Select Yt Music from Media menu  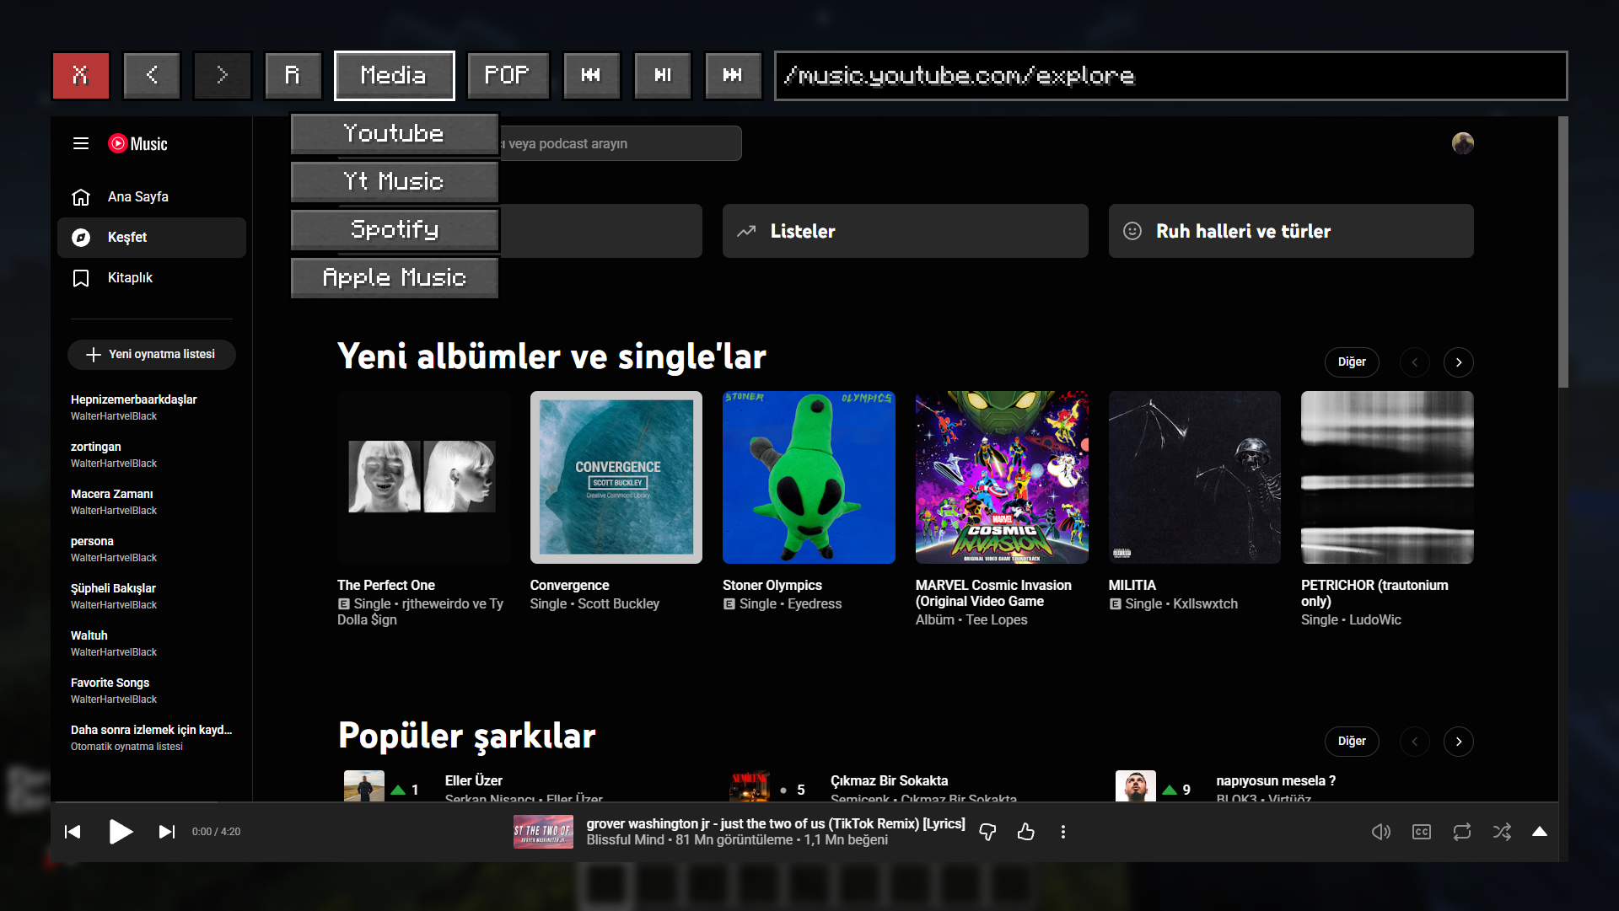click(394, 181)
